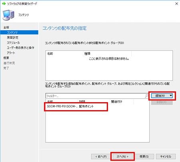Select the コンテンツ step in navigation

[x=19, y=32]
